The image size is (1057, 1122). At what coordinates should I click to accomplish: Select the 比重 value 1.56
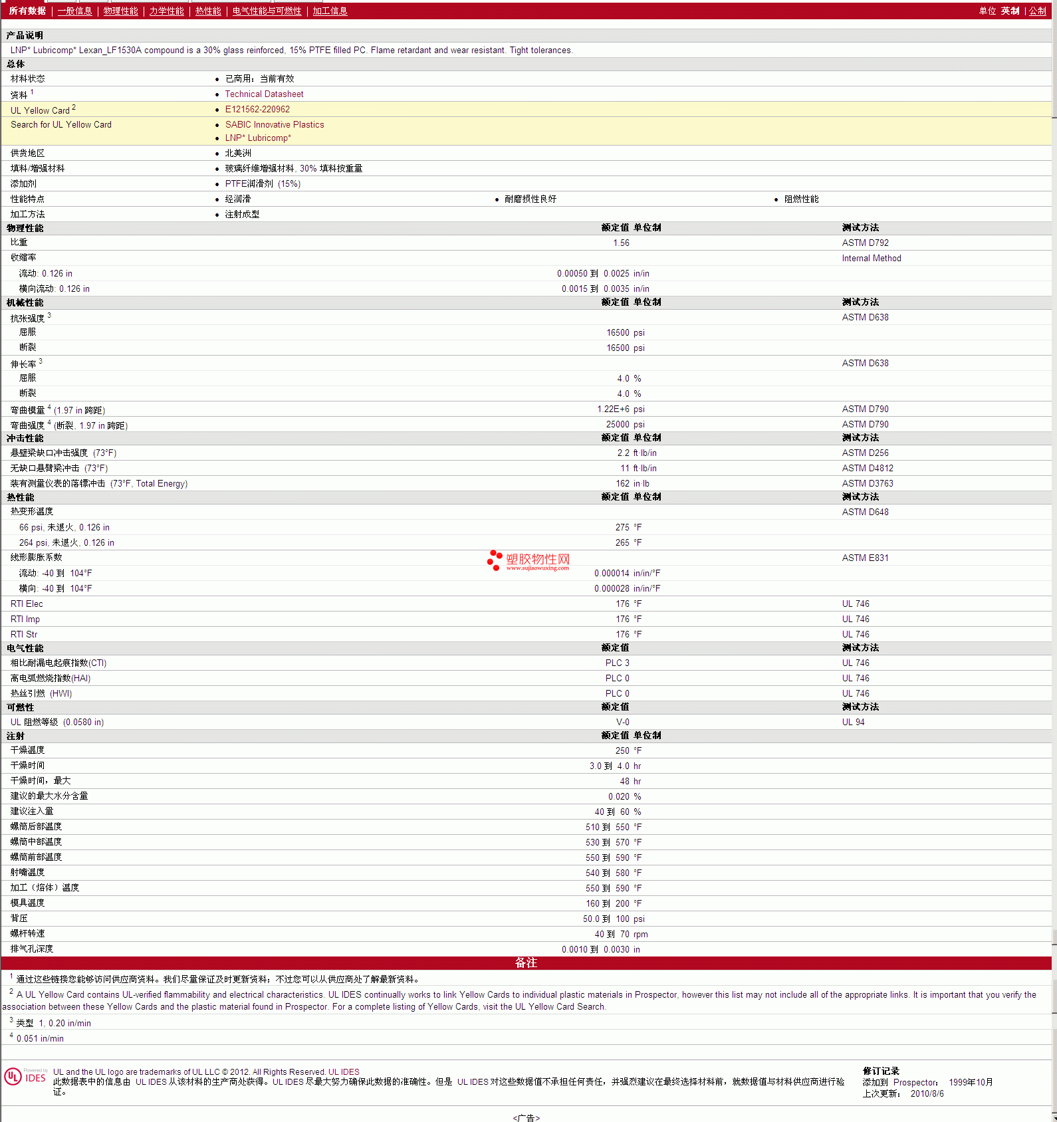(x=621, y=243)
